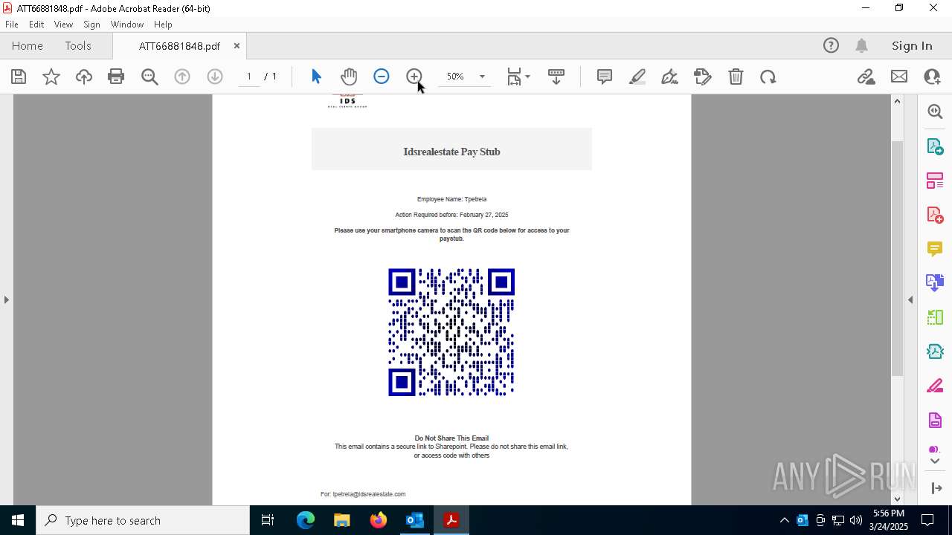Open the search tool in the right pane
Viewport: 952px width, 535px height.
coord(935,111)
